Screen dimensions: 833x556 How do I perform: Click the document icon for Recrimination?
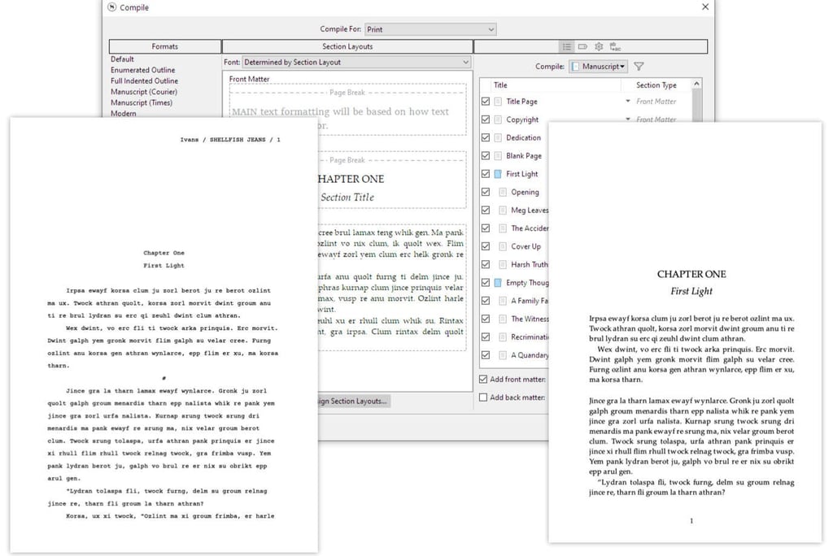coord(503,337)
